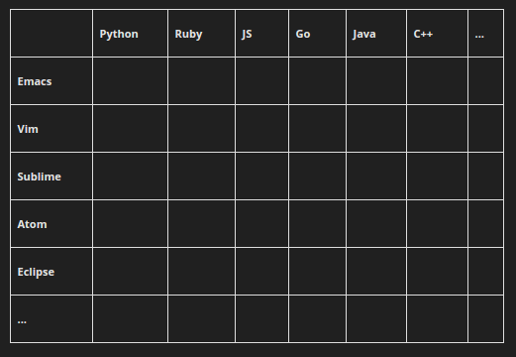Click the Eclipse and Java cell

tap(376, 272)
